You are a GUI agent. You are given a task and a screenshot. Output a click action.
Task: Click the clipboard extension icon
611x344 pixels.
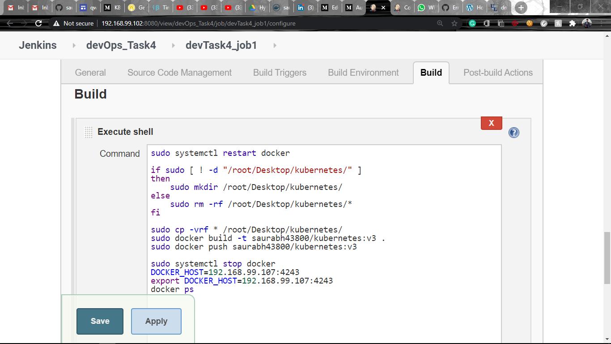(x=501, y=23)
